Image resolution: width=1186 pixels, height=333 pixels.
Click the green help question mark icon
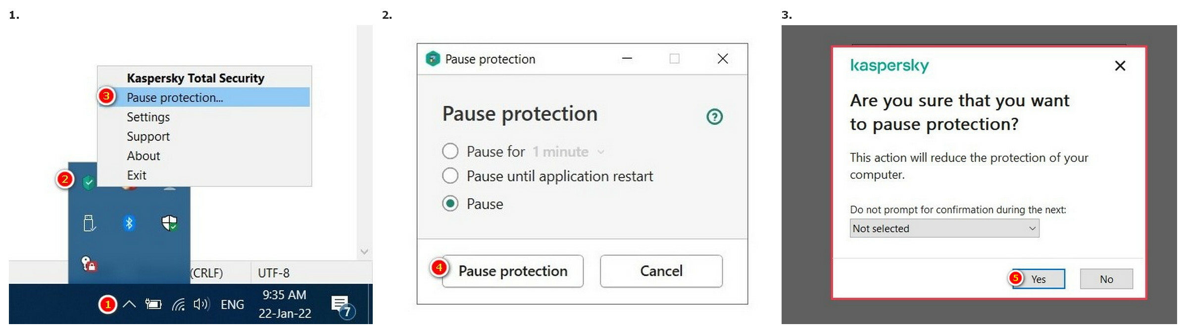point(714,117)
